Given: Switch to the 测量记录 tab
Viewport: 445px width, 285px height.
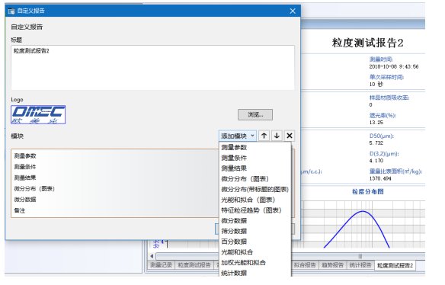Looking at the screenshot, I should (162, 265).
